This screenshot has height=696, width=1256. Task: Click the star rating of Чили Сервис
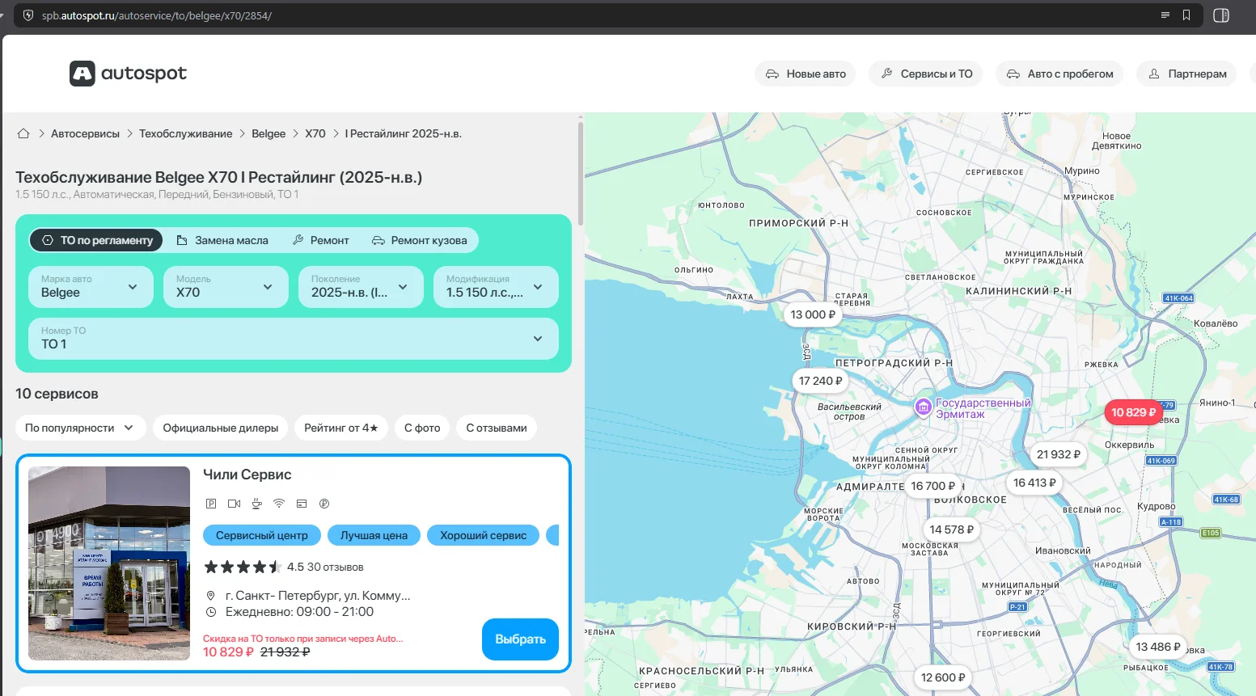(243, 567)
